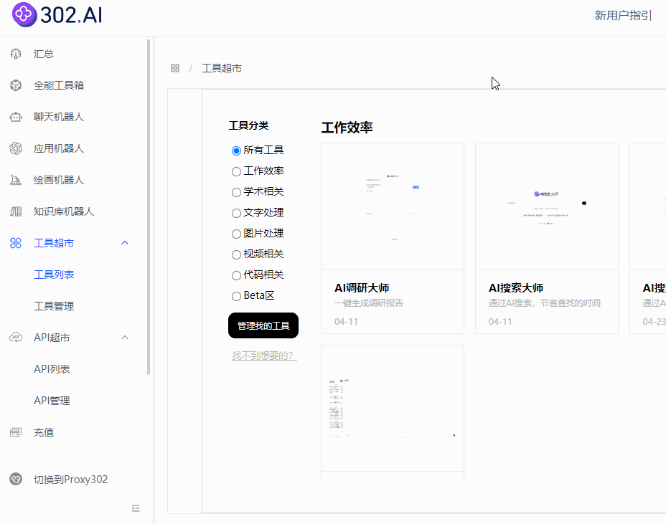Viewport: 666px width, 524px height.
Task: Click the 全能工具箱 cube icon
Action: (x=16, y=85)
